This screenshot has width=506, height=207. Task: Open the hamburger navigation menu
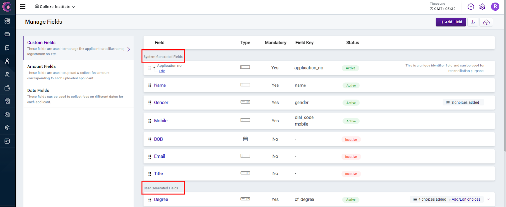(22, 7)
